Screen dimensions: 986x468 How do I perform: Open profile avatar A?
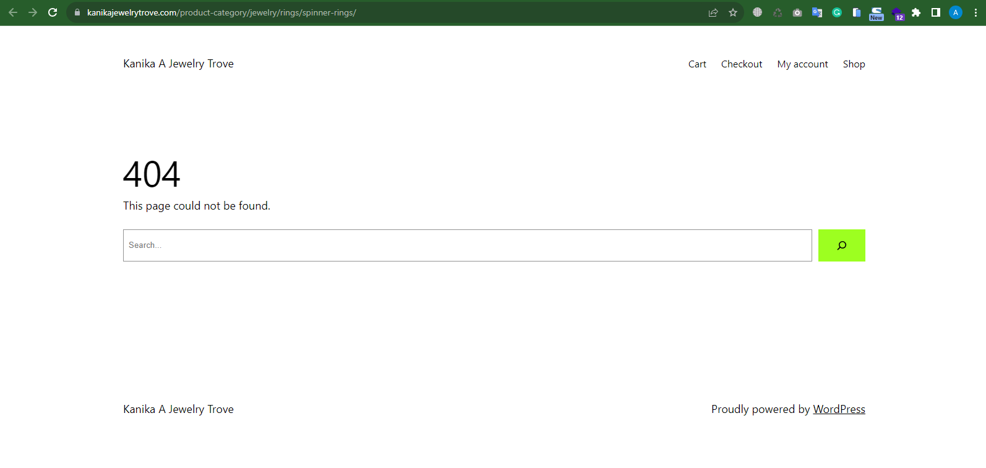coord(956,12)
